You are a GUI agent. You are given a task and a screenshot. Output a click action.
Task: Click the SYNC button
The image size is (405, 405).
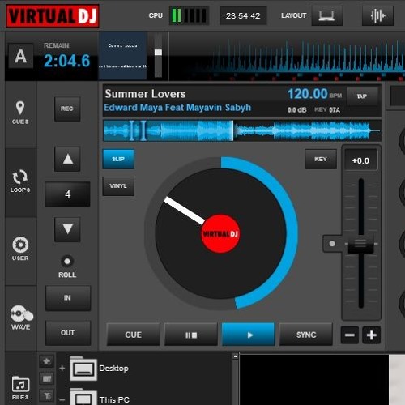point(306,335)
